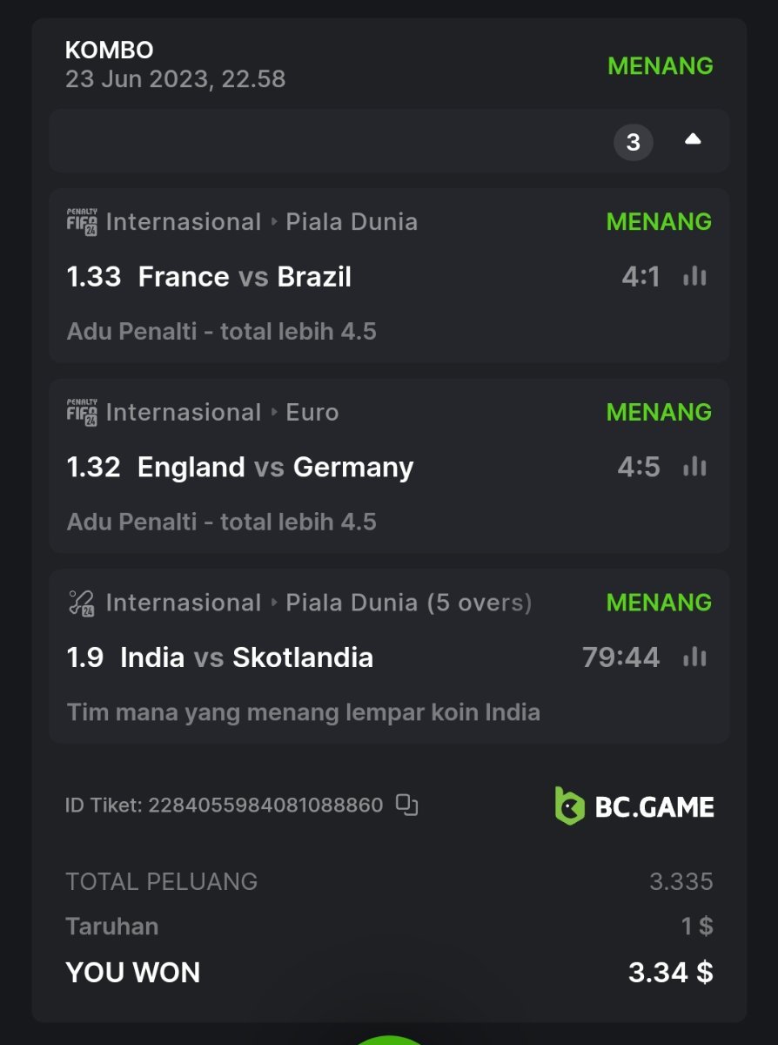The width and height of the screenshot is (778, 1045).
Task: Open stats icon for France vs Brazil
Action: click(x=694, y=277)
